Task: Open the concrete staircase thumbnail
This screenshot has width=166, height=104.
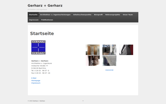Action: pos(109,61)
